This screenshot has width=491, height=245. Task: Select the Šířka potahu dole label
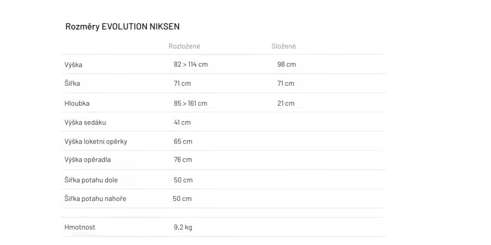[x=91, y=180]
